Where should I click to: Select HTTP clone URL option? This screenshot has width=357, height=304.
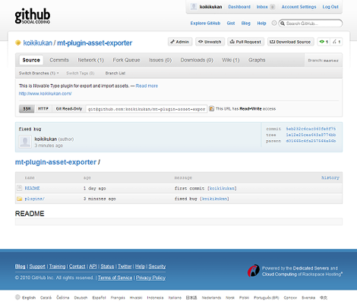[x=43, y=109]
